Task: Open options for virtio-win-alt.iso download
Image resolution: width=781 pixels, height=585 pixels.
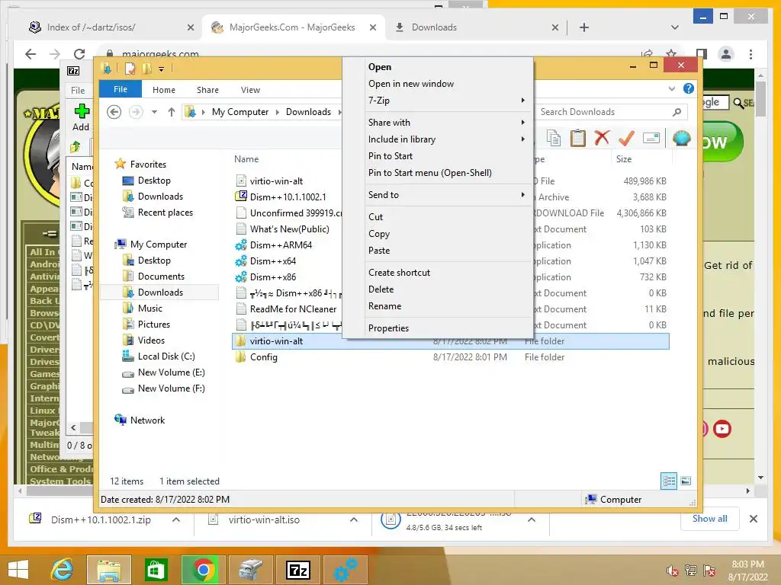Action: click(354, 519)
